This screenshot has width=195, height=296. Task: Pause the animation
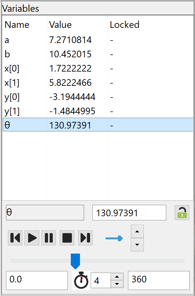click(49, 238)
